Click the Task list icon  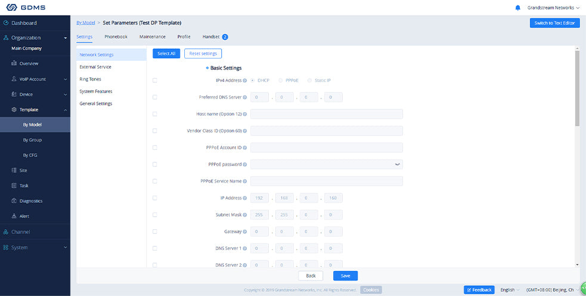pos(14,186)
